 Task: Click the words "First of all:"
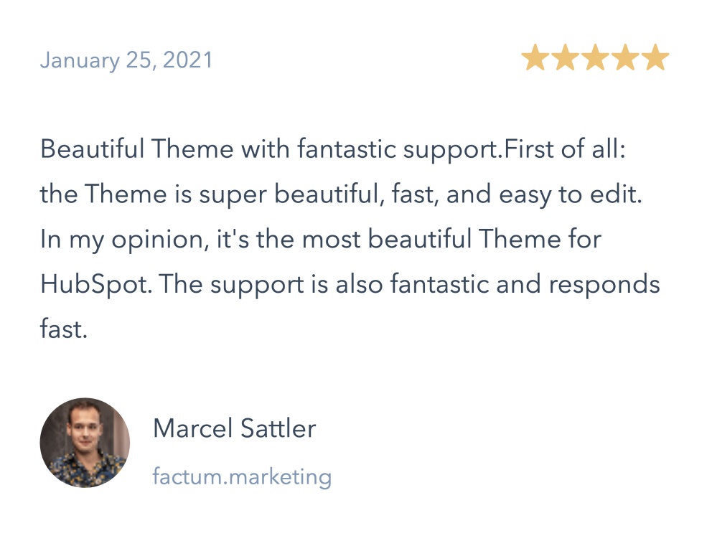566,149
